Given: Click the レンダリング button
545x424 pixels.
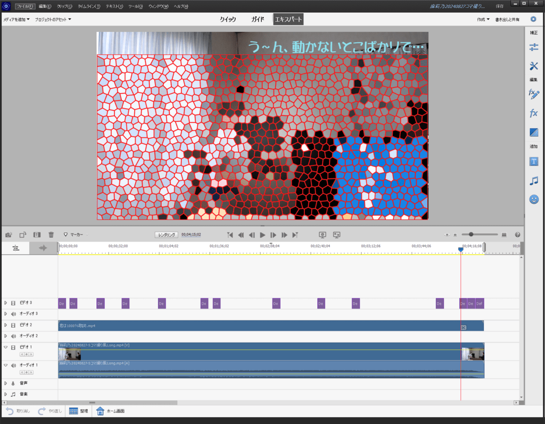Looking at the screenshot, I should point(166,235).
